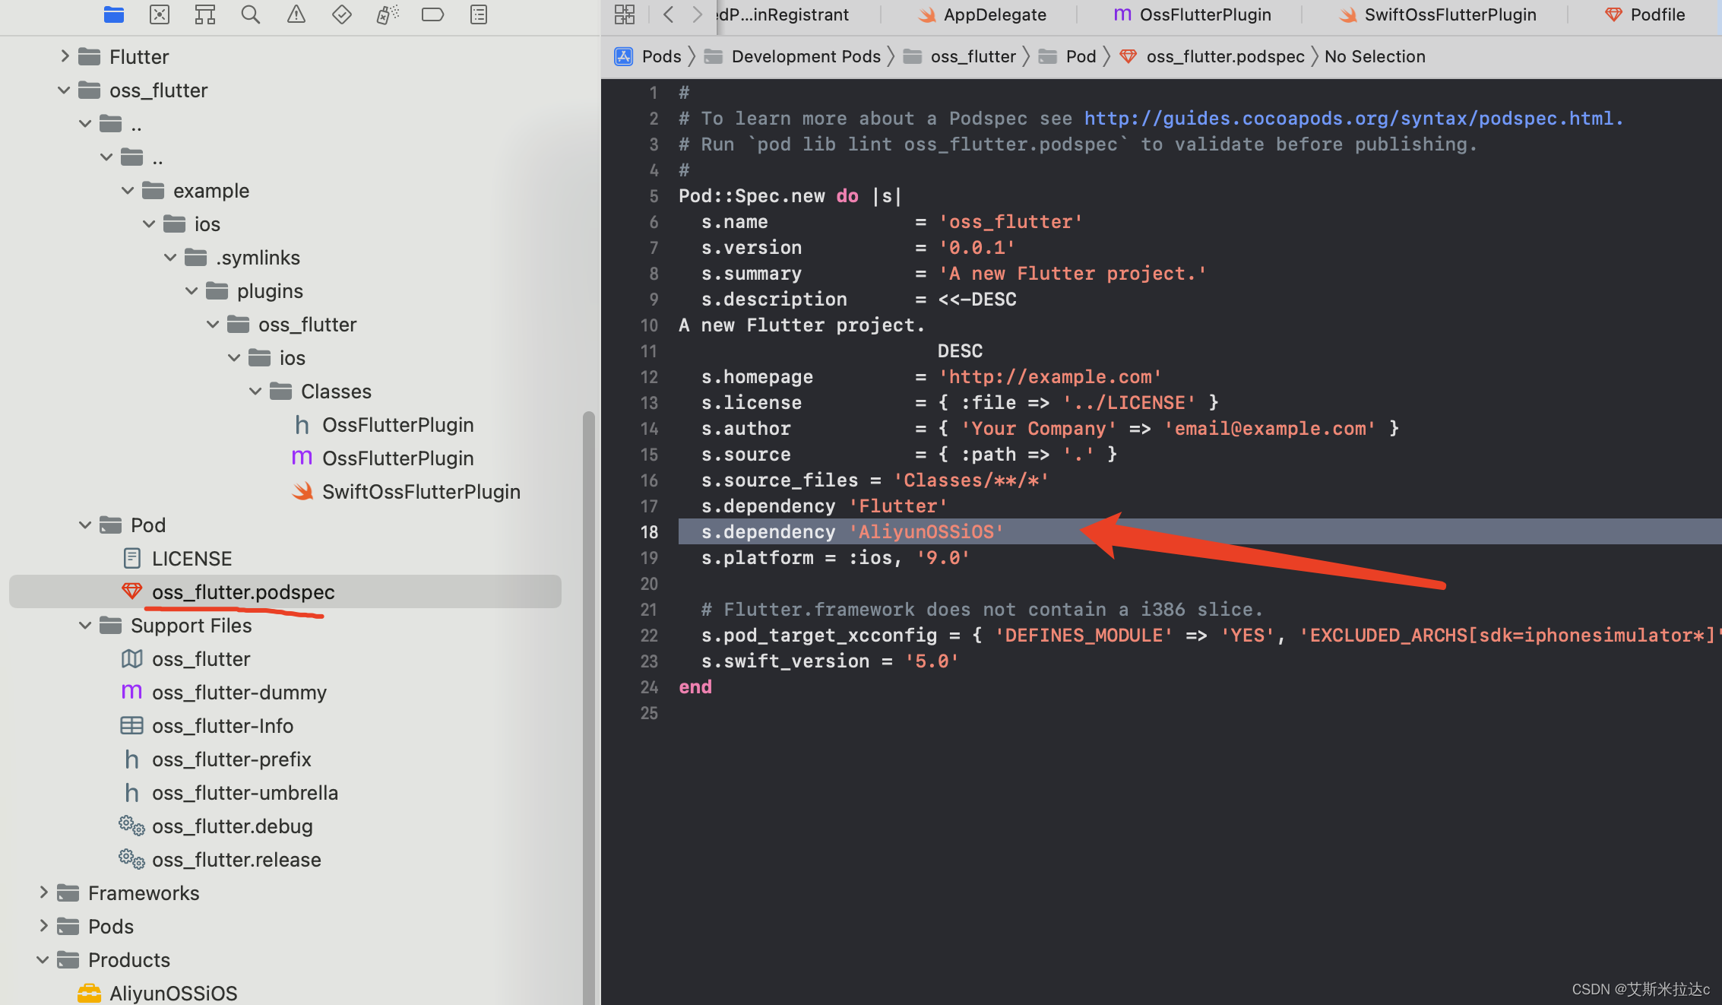Viewport: 1722px width, 1005px height.
Task: Open the Project navigator folder icon
Action: point(114,14)
